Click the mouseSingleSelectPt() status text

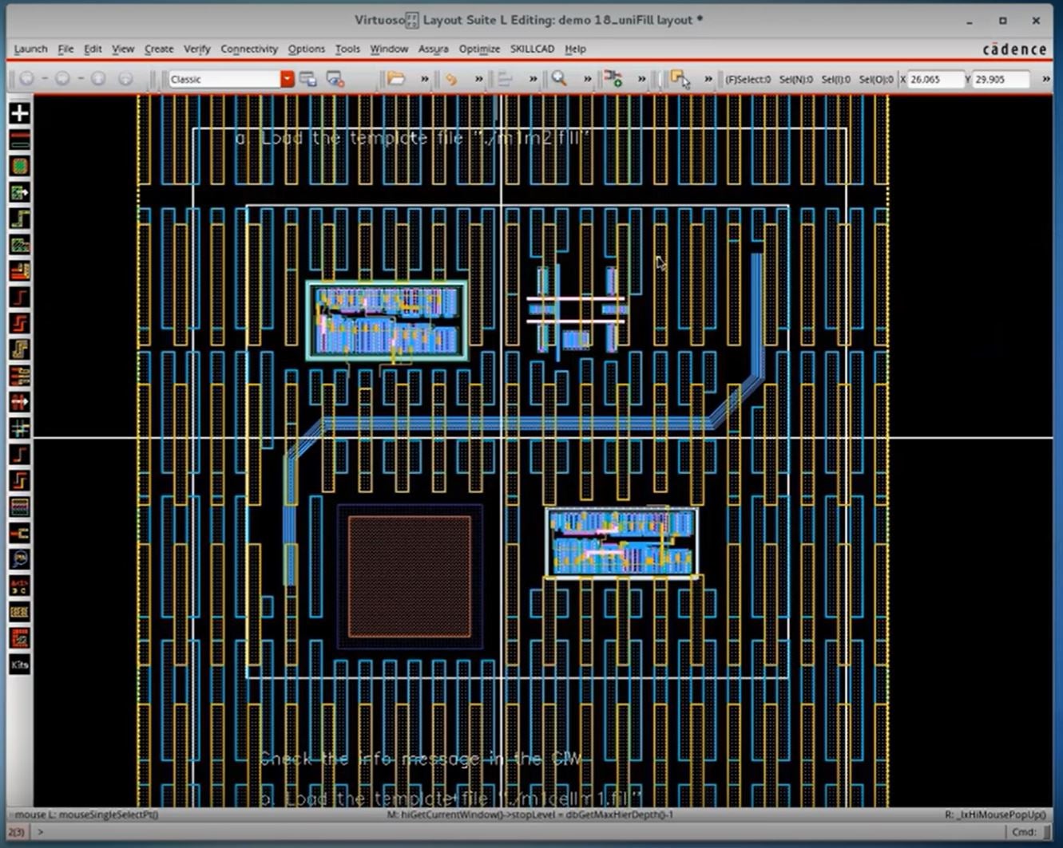click(x=87, y=814)
